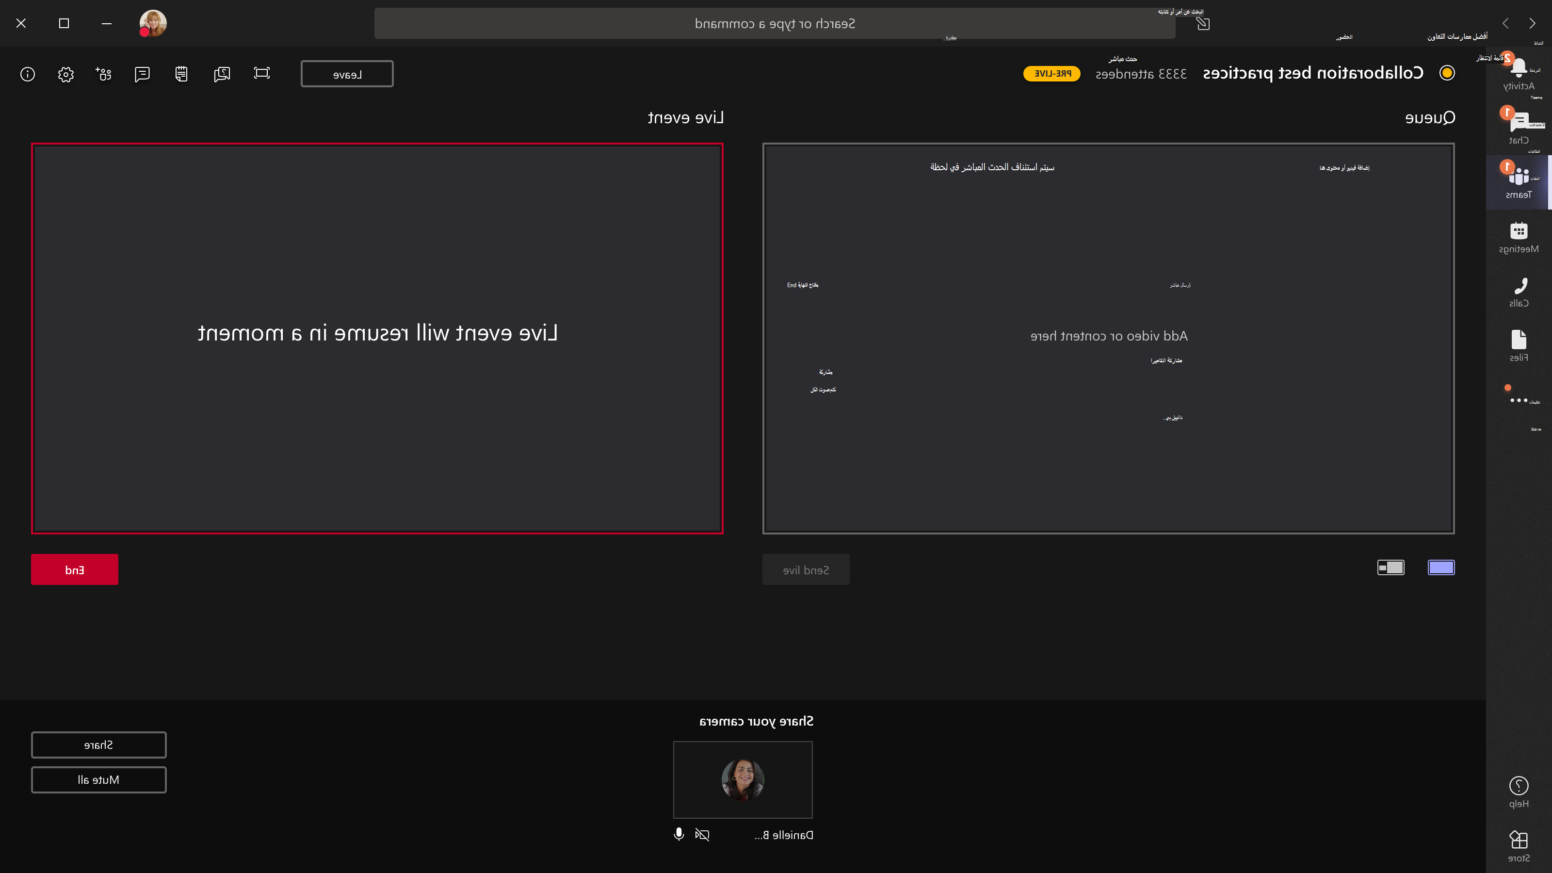Navigate with the right chevron arrow
Screen dimensions: 1552x873
(x=1532, y=23)
